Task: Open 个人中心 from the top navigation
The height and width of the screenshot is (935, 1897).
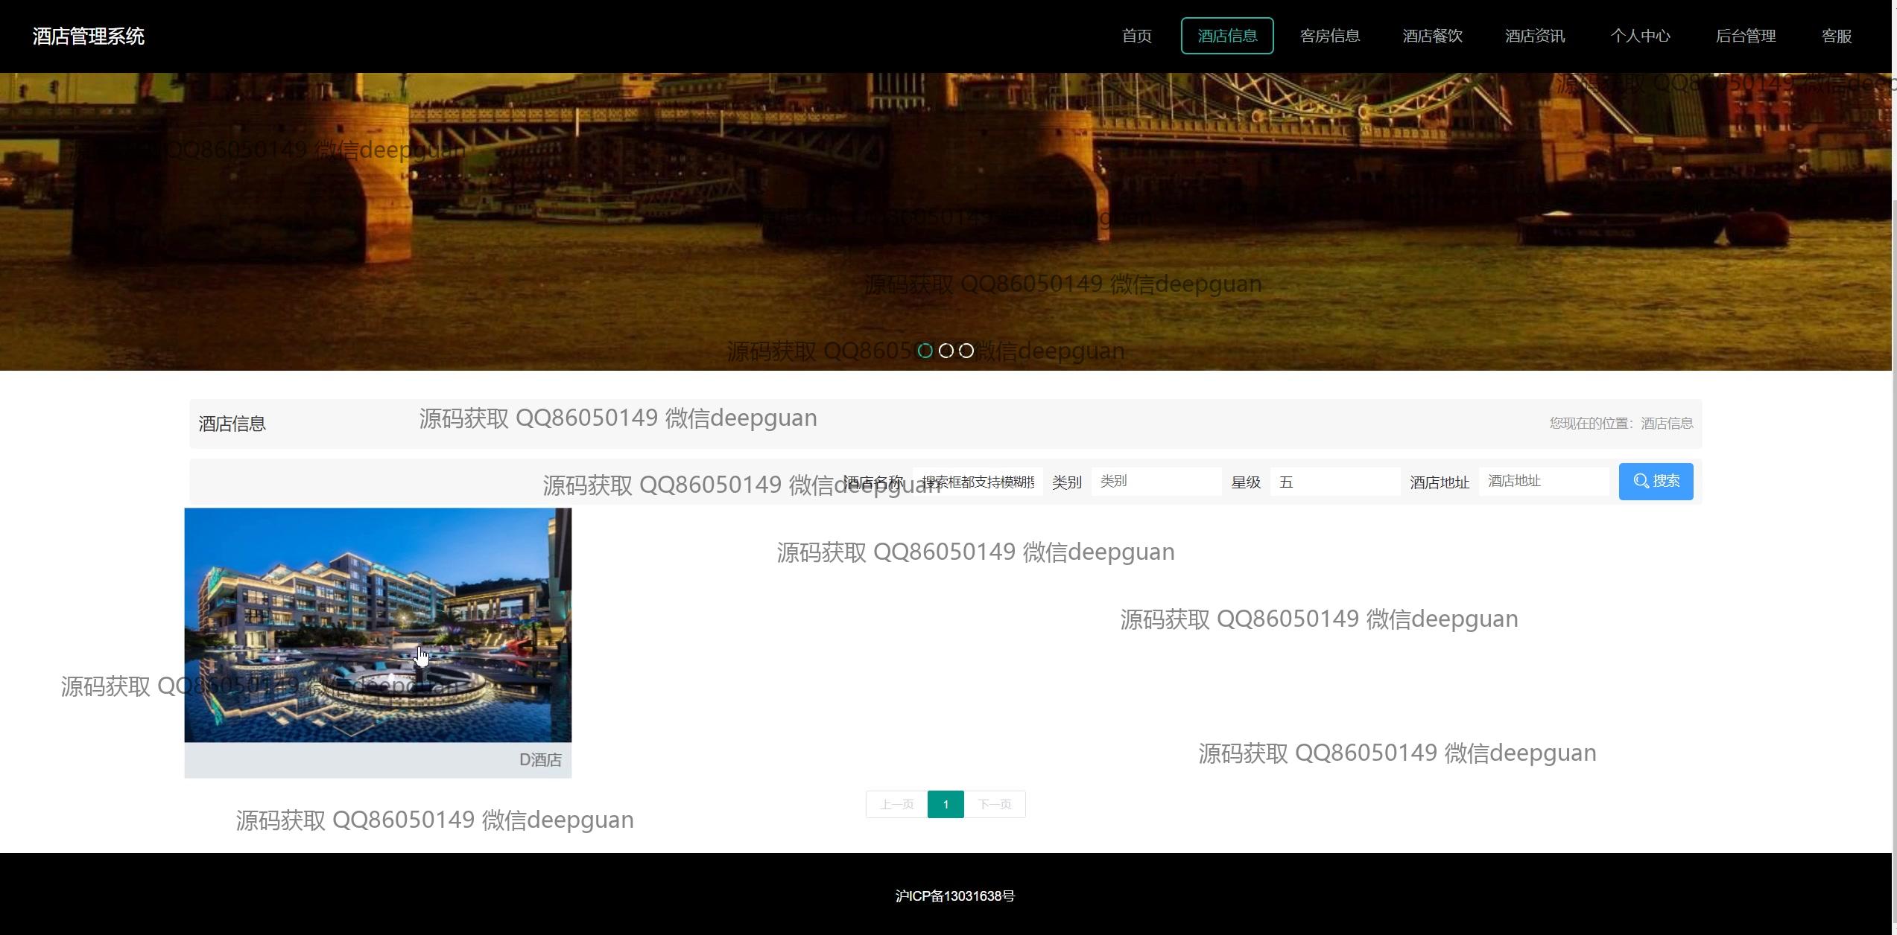Action: pyautogui.click(x=1639, y=36)
